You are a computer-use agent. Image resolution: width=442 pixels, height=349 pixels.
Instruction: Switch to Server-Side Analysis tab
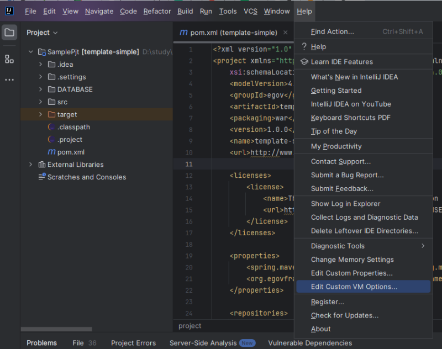point(212,343)
